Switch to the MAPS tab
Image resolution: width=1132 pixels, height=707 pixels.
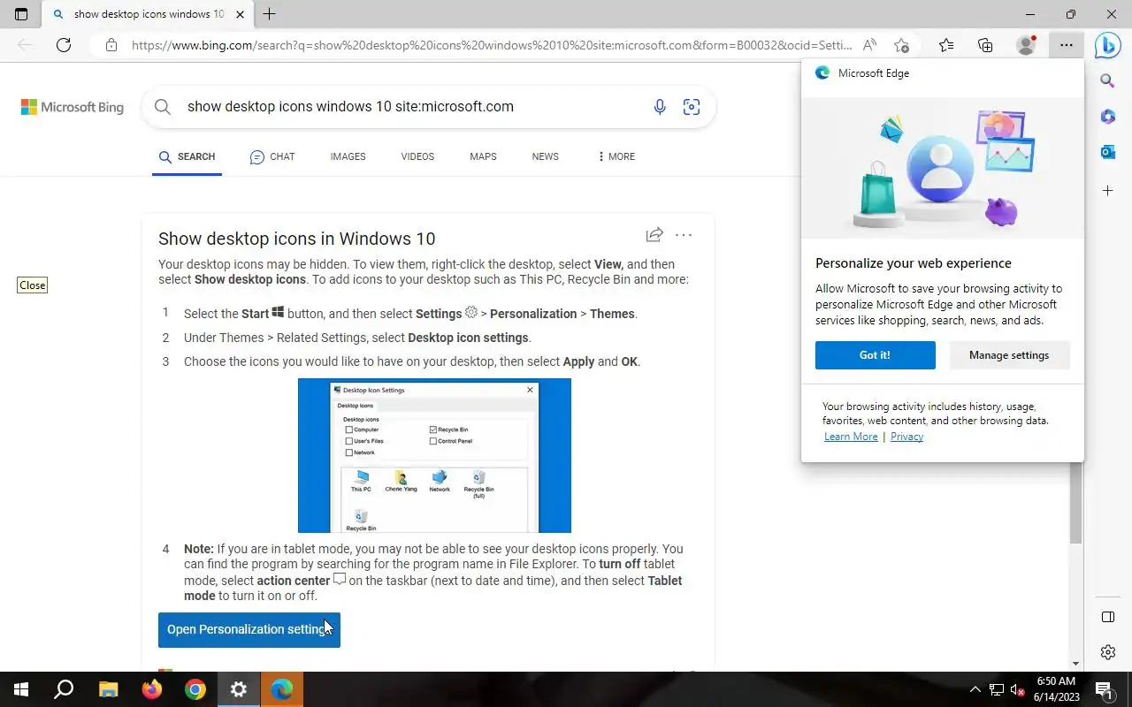(x=483, y=156)
